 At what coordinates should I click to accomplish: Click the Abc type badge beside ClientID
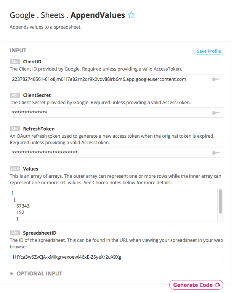coord(15,61)
